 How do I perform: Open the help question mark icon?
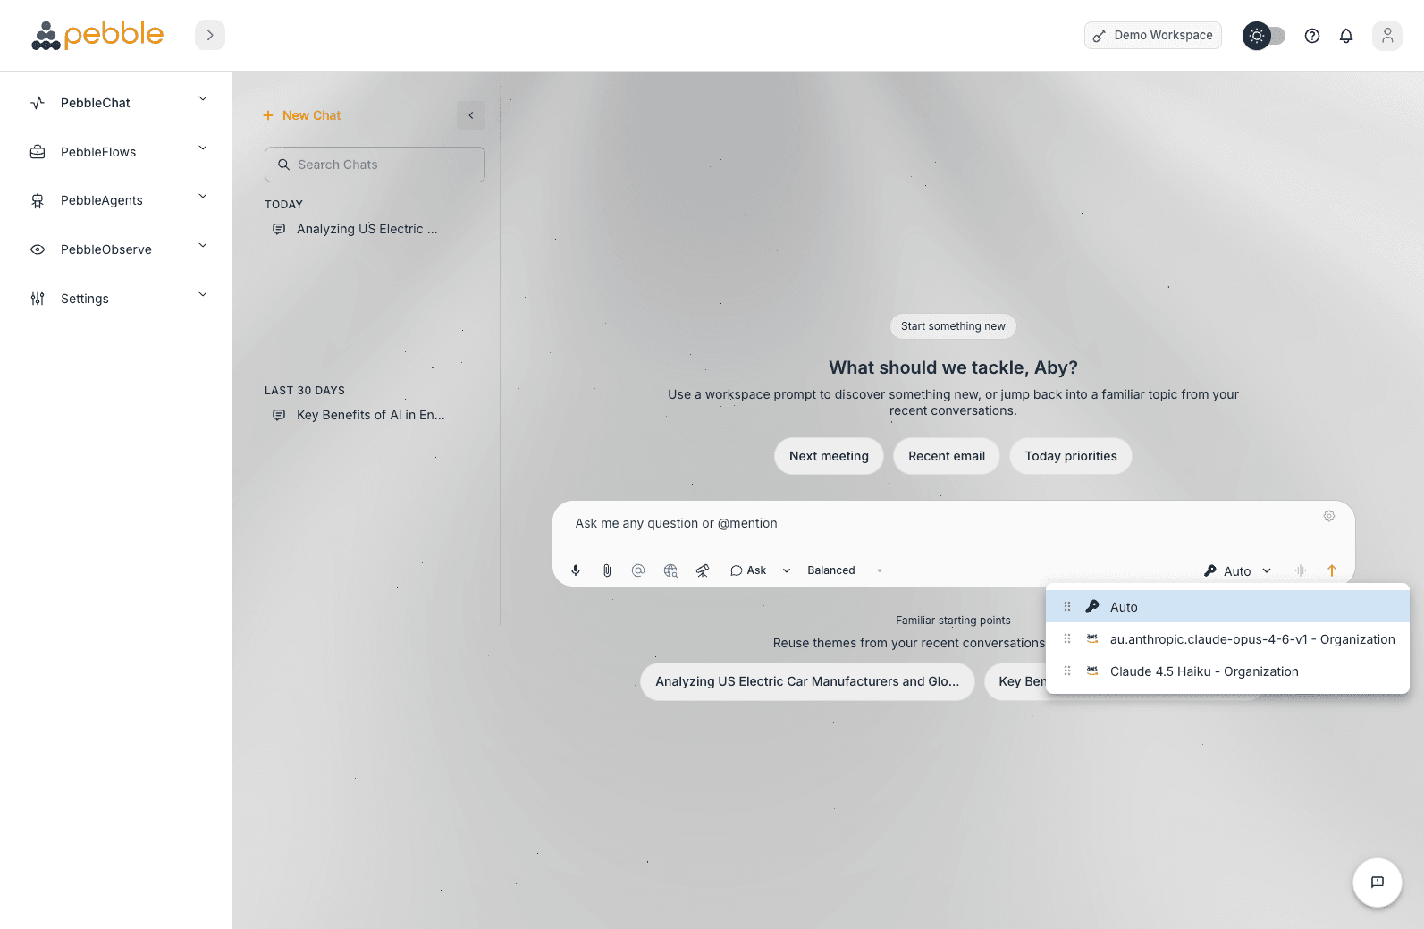pos(1312,36)
